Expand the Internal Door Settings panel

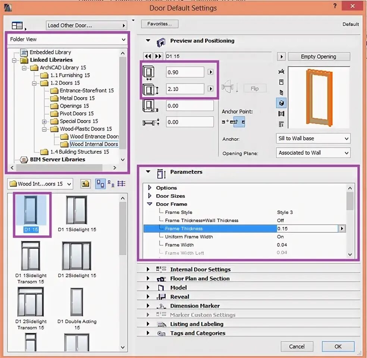tap(148, 269)
